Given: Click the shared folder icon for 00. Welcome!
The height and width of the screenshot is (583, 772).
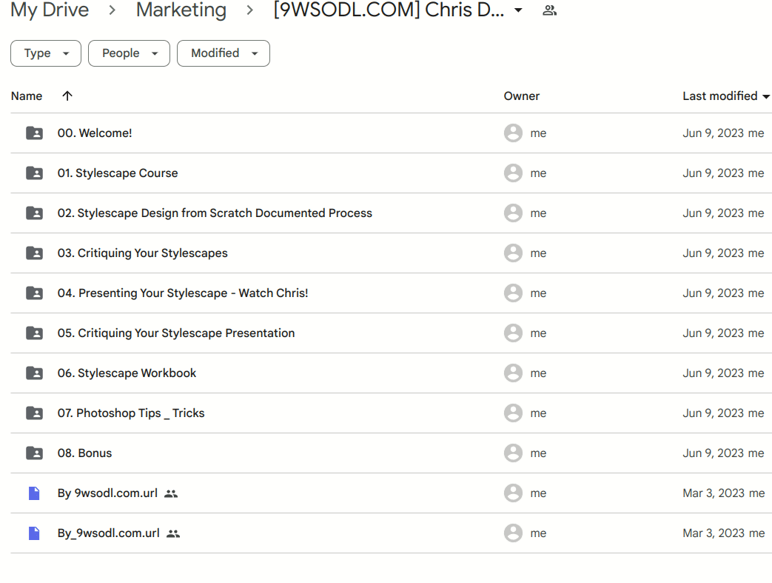Looking at the screenshot, I should tap(34, 133).
